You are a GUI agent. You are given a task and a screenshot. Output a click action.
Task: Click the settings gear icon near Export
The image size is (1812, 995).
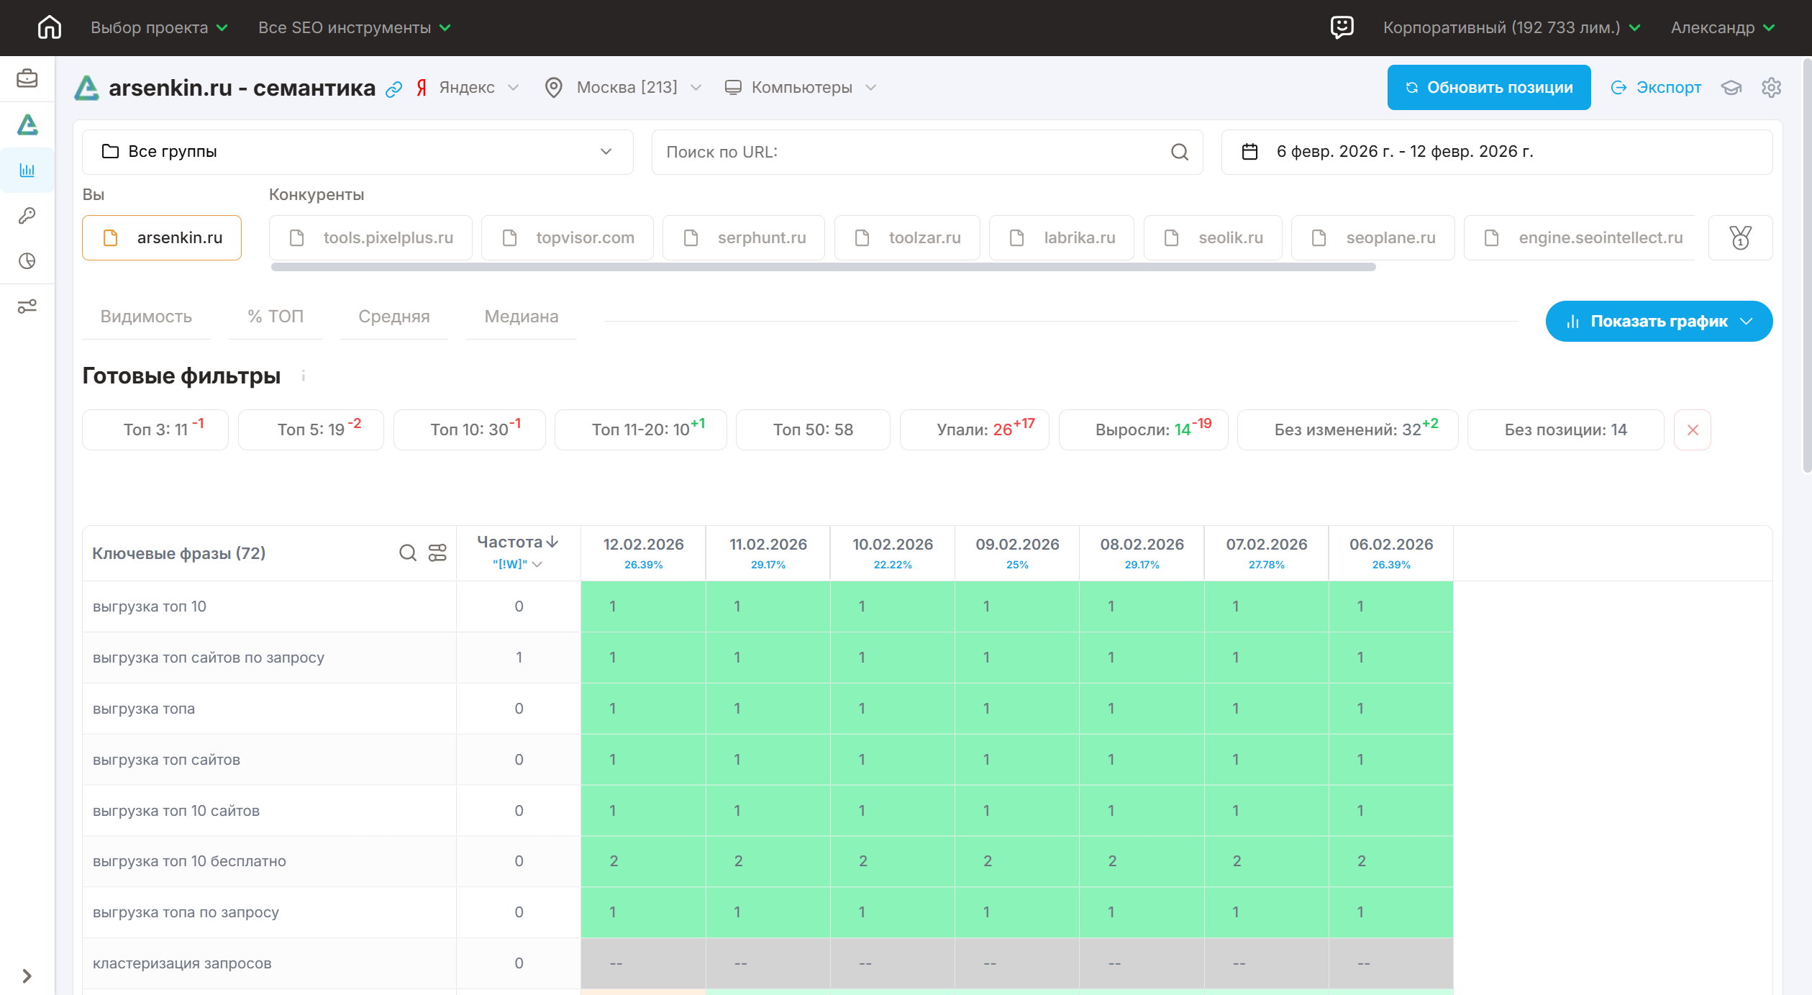click(1771, 88)
